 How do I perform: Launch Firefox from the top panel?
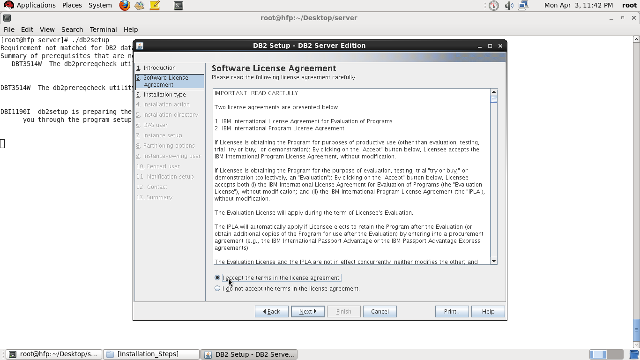(x=124, y=5)
